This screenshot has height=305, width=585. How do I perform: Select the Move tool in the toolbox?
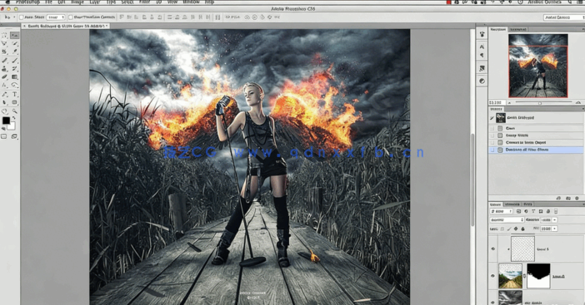point(14,36)
